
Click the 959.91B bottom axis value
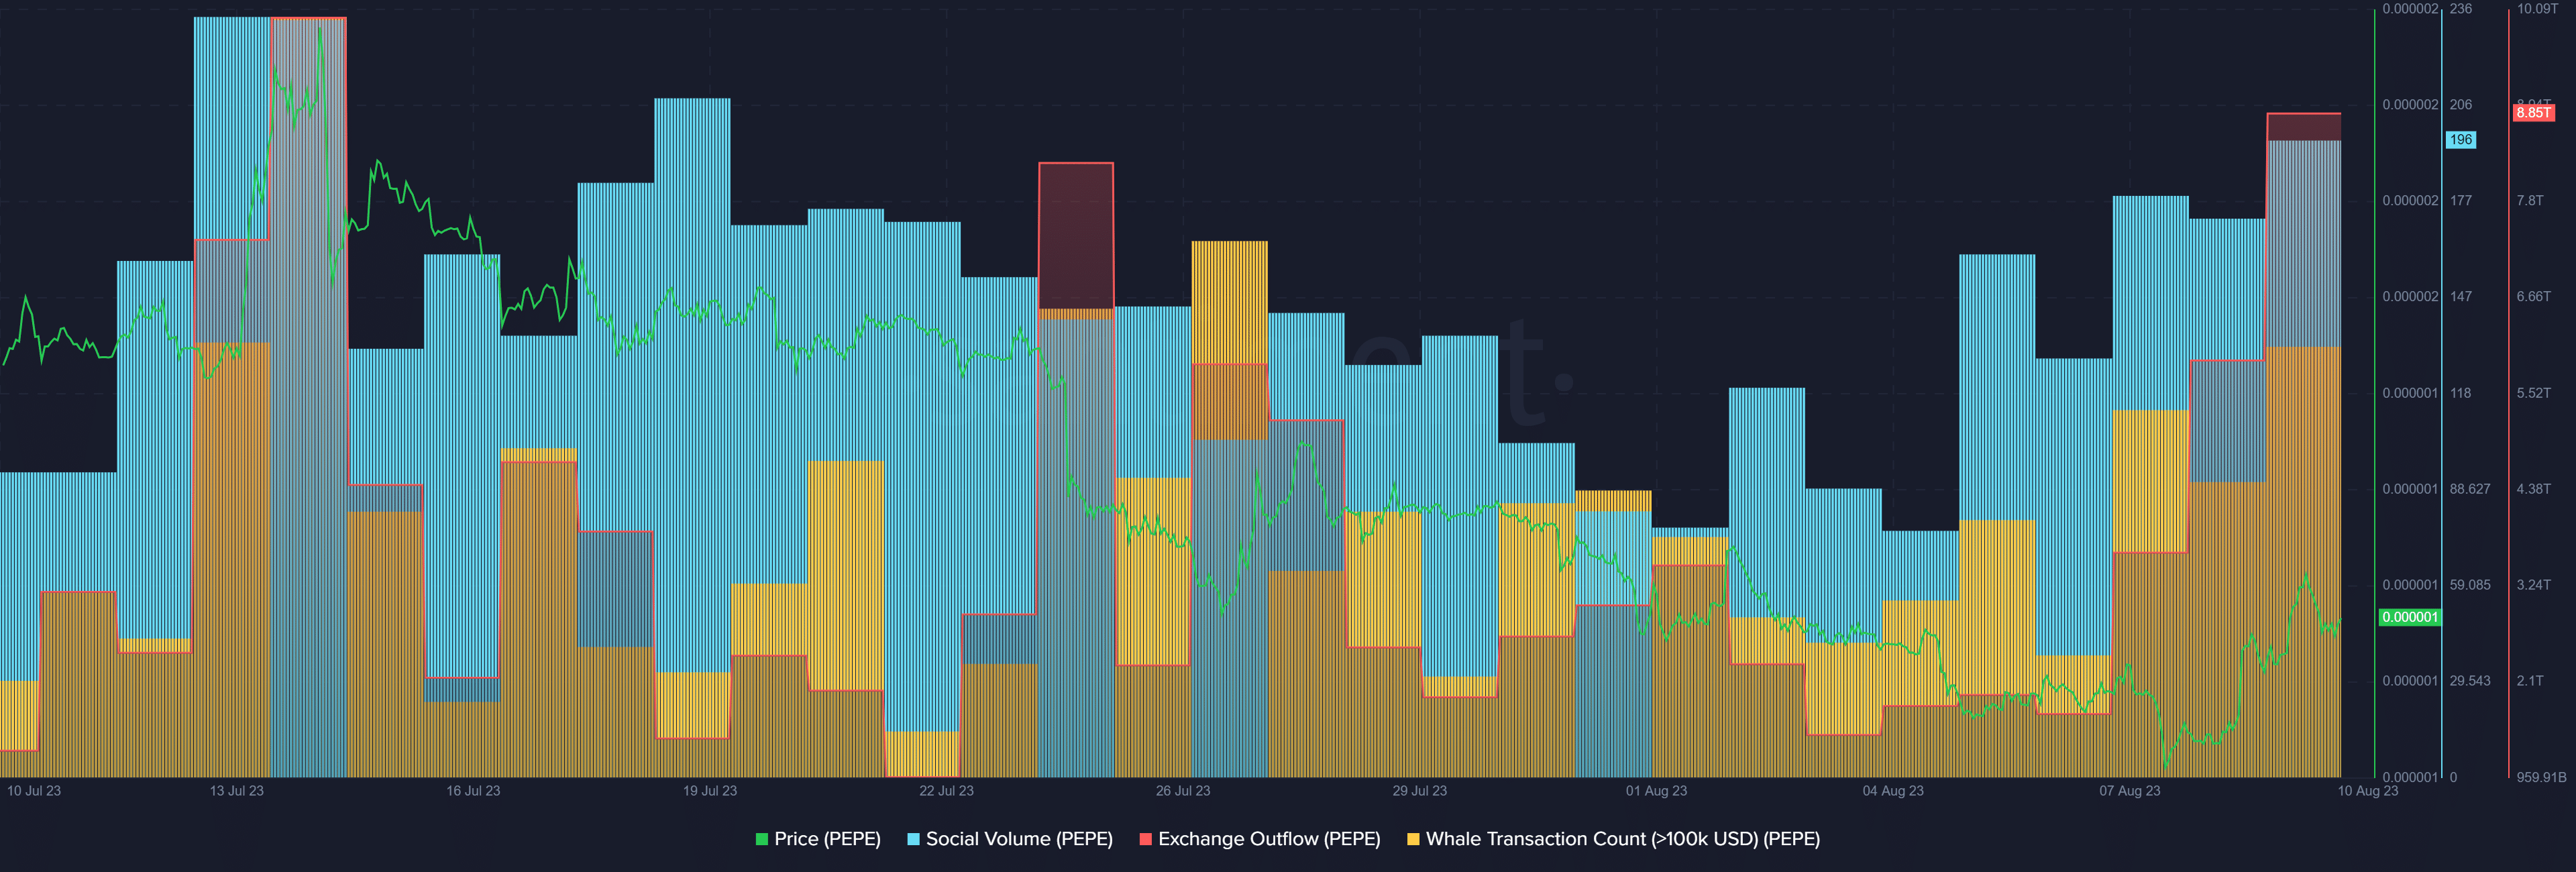2541,777
